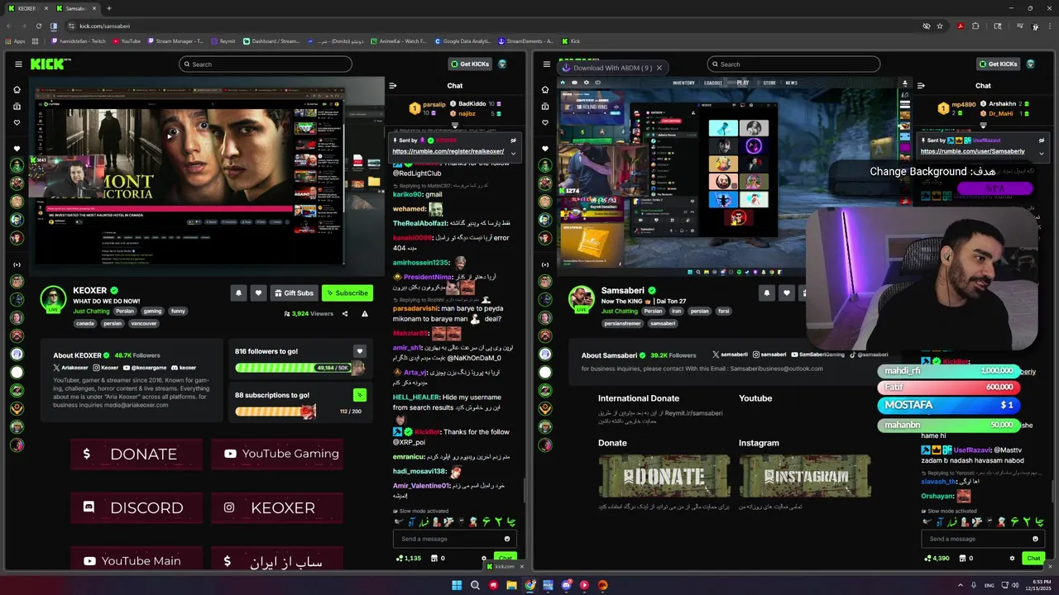This screenshot has height=595, width=1059.
Task: Click vancouver tag on KEOXER channel
Action: 143,323
